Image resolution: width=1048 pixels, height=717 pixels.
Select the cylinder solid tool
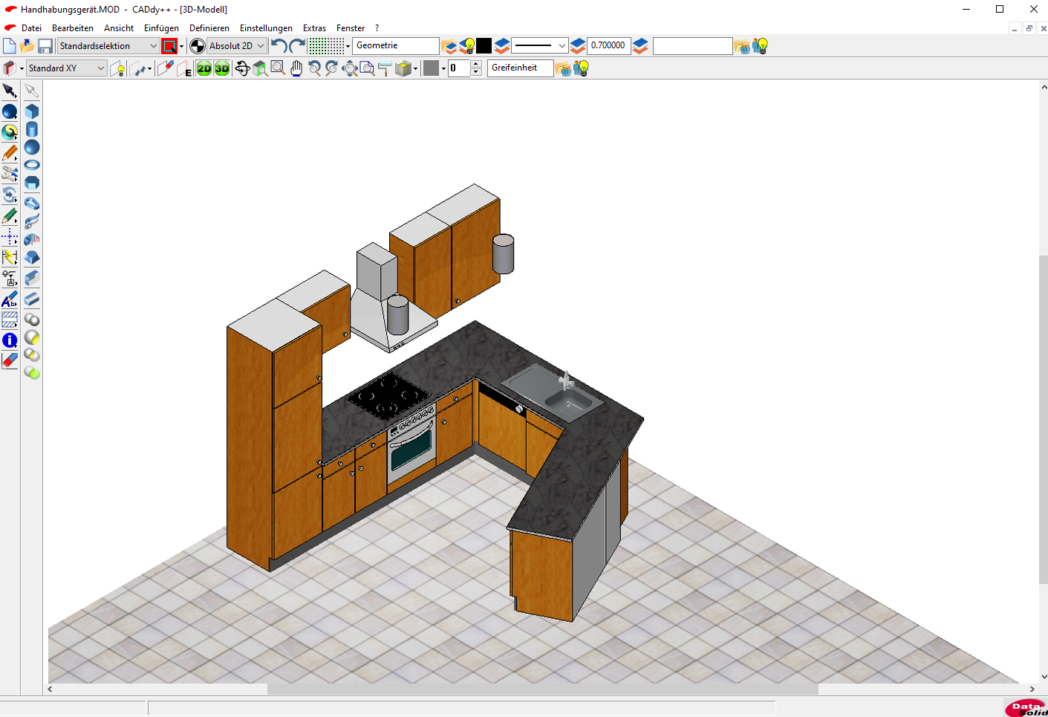click(32, 130)
